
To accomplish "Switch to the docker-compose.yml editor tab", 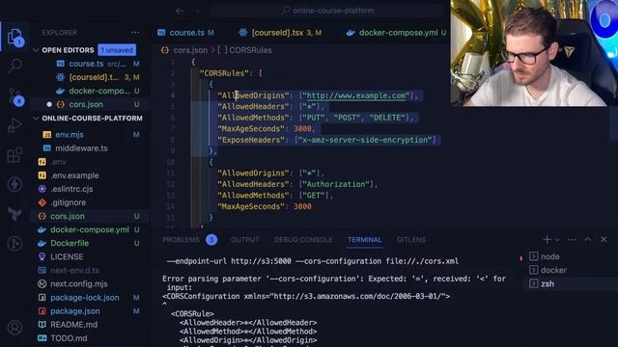I will pos(397,33).
